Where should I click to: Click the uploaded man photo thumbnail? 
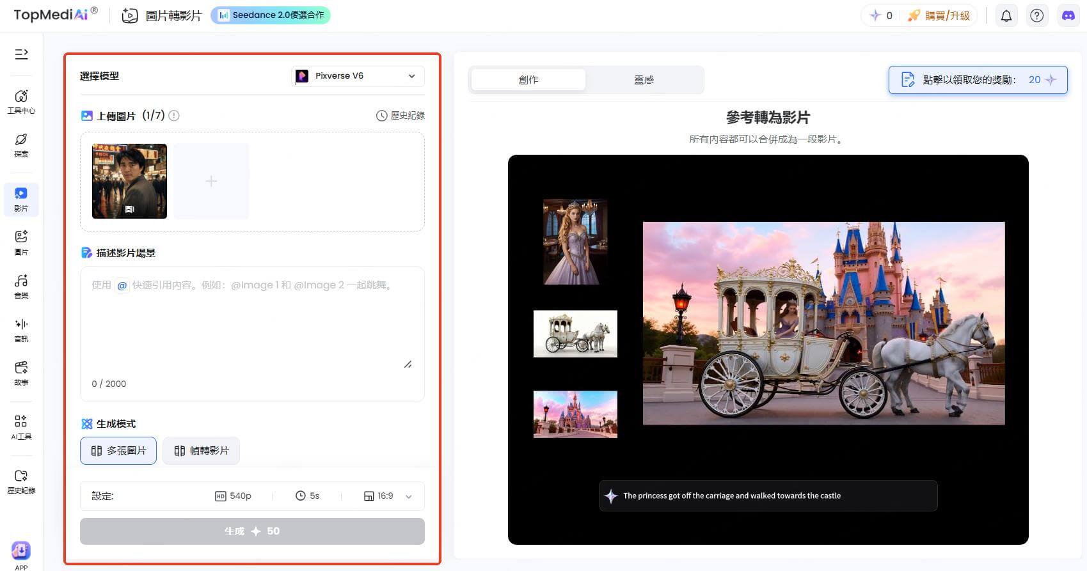click(x=129, y=181)
